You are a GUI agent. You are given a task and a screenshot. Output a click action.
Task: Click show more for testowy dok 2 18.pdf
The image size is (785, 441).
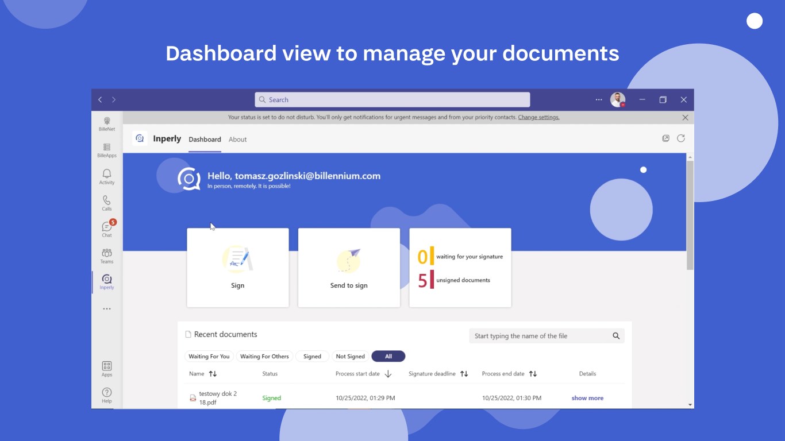click(x=587, y=398)
